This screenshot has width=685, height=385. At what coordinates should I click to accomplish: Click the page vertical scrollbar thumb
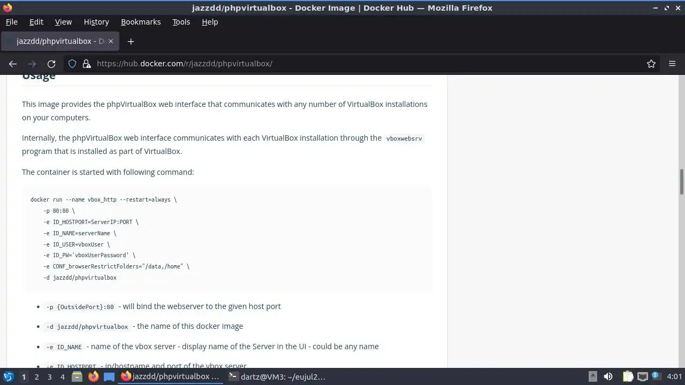coord(682,182)
